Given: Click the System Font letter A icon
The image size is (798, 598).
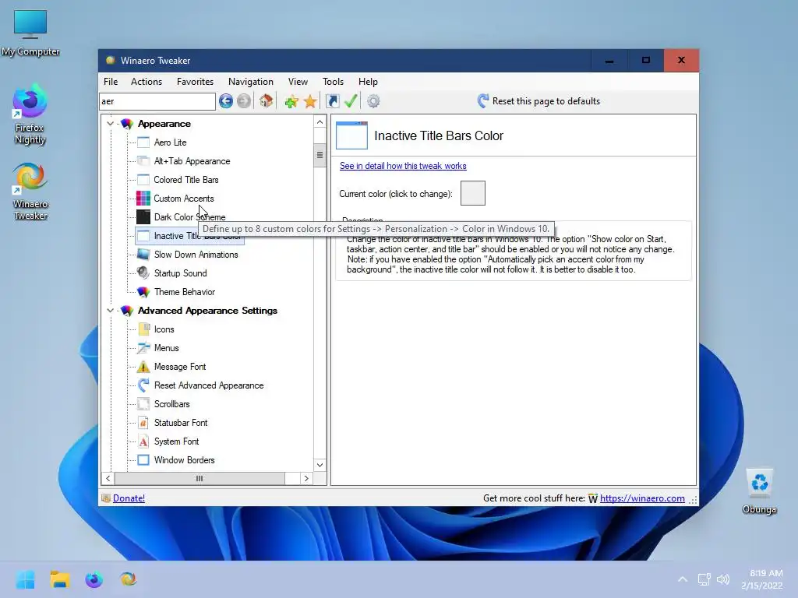Looking at the screenshot, I should 143,441.
